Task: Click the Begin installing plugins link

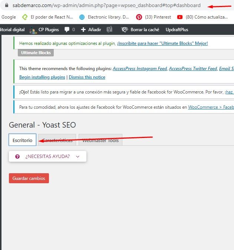Action: (42, 77)
